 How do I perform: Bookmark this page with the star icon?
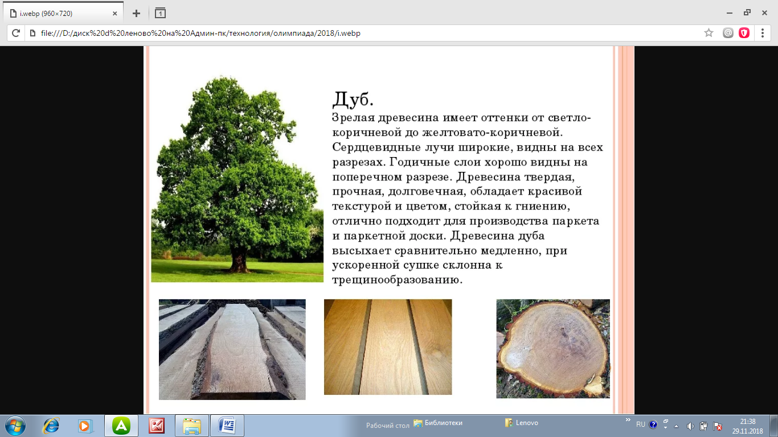click(x=709, y=33)
